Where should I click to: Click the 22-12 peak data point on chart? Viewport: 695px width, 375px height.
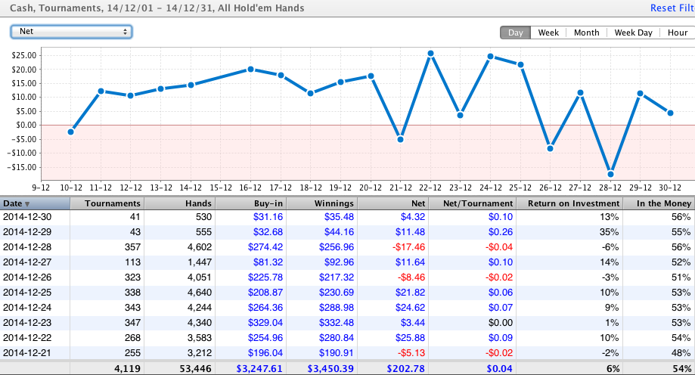(x=430, y=54)
